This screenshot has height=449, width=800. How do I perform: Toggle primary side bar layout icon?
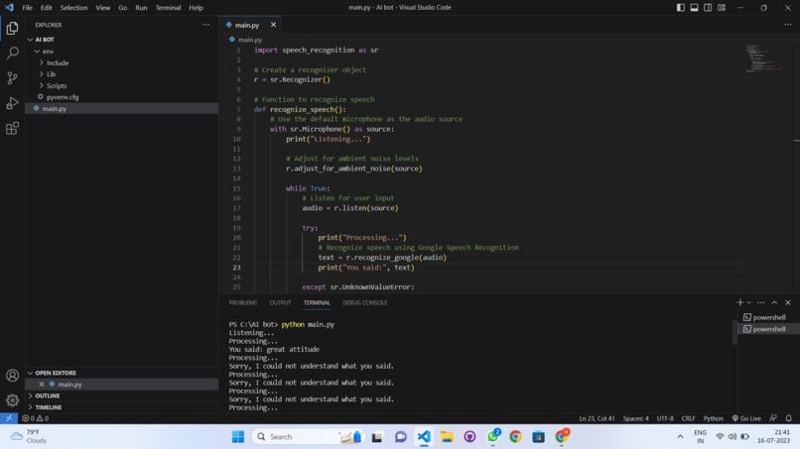681,8
